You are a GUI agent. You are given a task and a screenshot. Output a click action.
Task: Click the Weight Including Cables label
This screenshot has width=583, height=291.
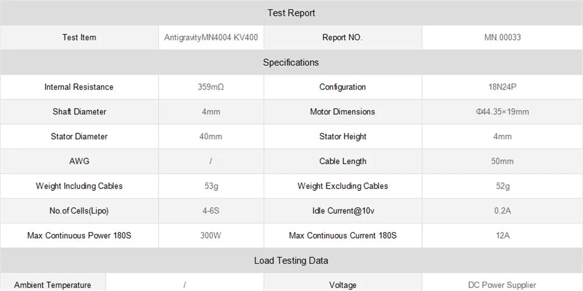click(x=79, y=186)
